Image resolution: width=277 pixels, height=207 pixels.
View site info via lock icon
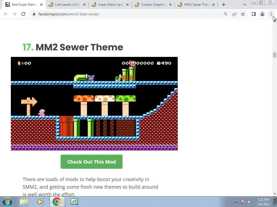pyautogui.click(x=34, y=14)
